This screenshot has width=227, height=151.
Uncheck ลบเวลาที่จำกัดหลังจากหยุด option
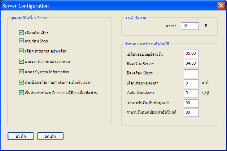tap(21, 61)
